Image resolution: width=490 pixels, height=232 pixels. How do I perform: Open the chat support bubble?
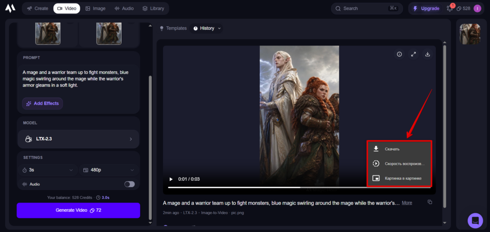coord(475,221)
